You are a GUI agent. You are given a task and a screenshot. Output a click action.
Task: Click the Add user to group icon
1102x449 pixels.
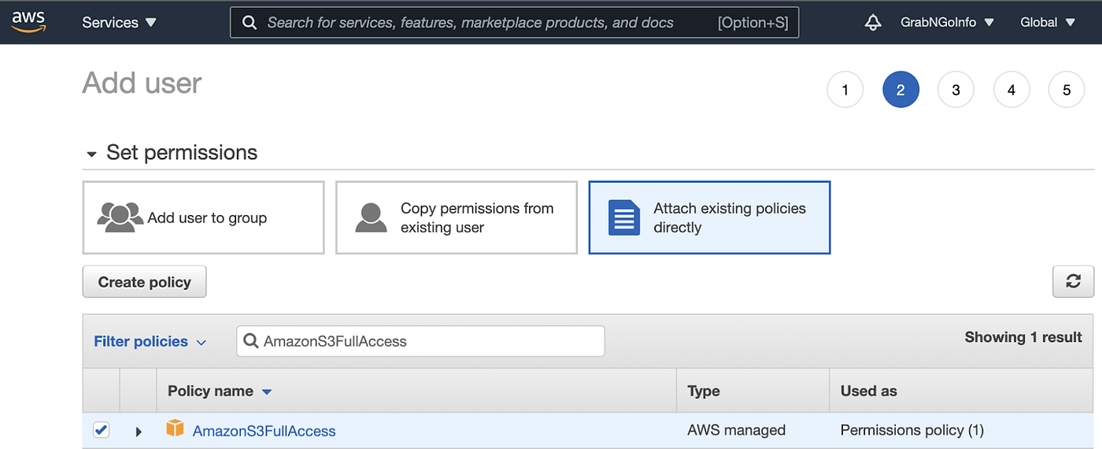tap(120, 217)
